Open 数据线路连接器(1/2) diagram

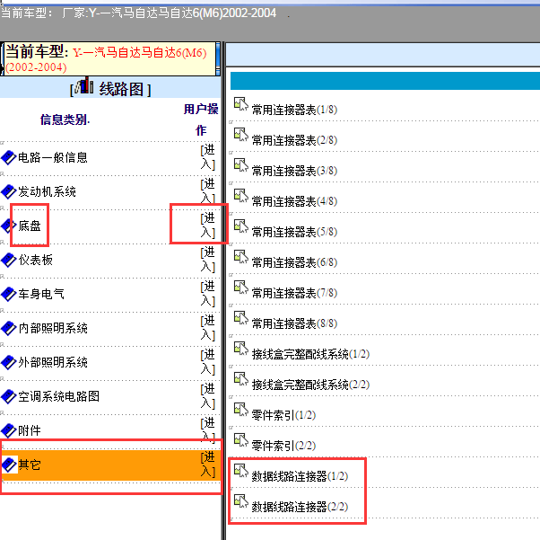[x=300, y=476]
